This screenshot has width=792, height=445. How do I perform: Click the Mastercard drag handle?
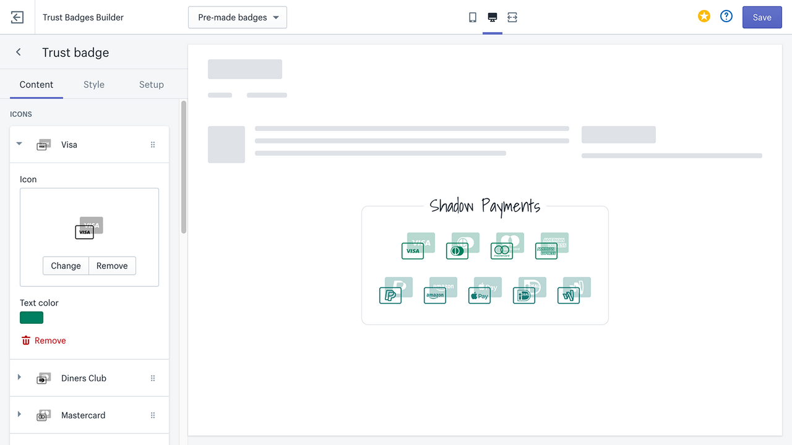(153, 415)
